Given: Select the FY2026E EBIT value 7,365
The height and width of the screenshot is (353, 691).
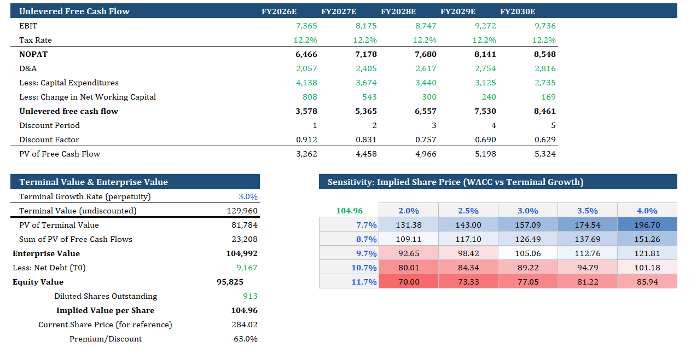Looking at the screenshot, I should [x=306, y=26].
